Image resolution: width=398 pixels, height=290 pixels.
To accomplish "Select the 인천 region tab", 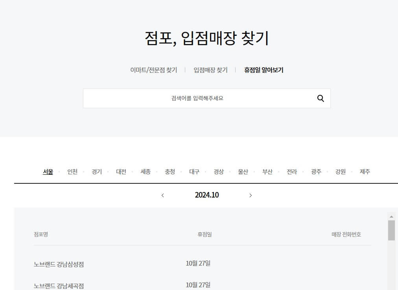I will 72,171.
